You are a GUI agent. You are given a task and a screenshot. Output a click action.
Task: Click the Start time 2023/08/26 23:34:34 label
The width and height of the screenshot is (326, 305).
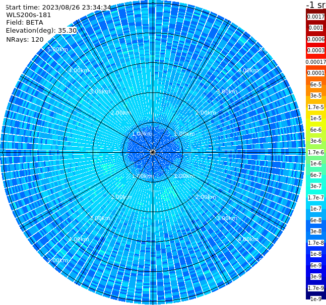pos(58,8)
